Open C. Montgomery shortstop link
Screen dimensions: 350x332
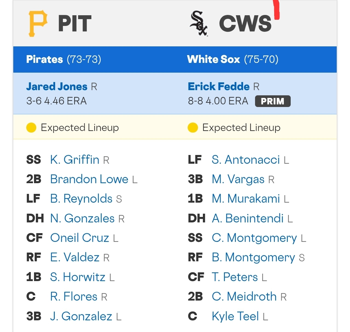point(254,238)
